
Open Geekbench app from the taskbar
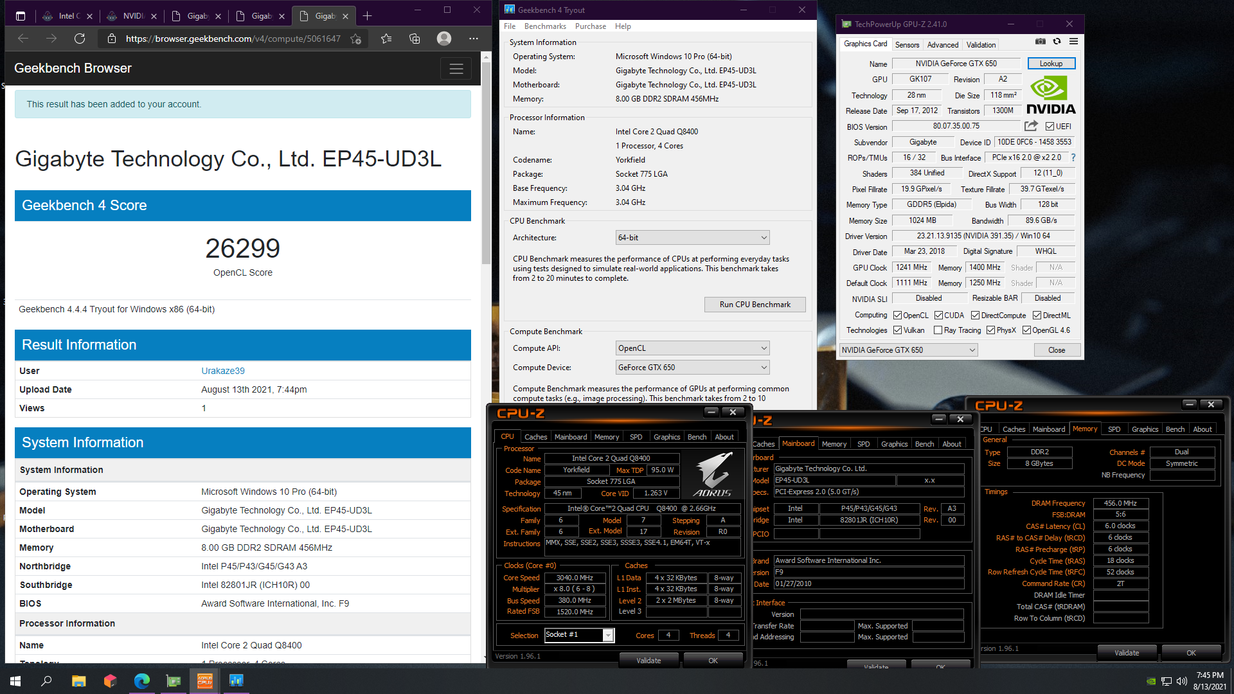[236, 681]
